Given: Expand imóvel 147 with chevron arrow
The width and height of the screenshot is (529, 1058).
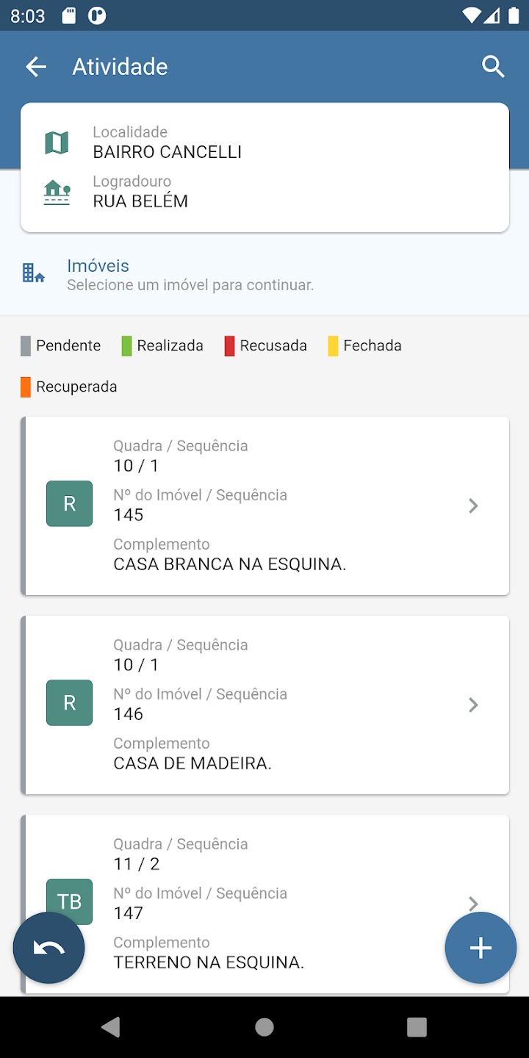Looking at the screenshot, I should [474, 902].
